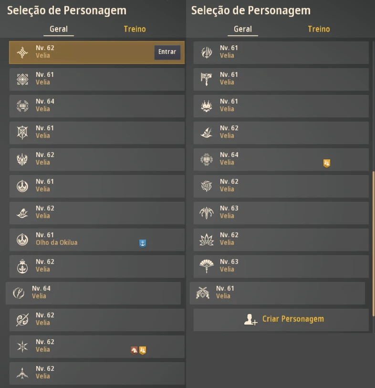Select the Nv. 63 character with spider-like icon
This screenshot has width=375, height=388.
(x=281, y=213)
